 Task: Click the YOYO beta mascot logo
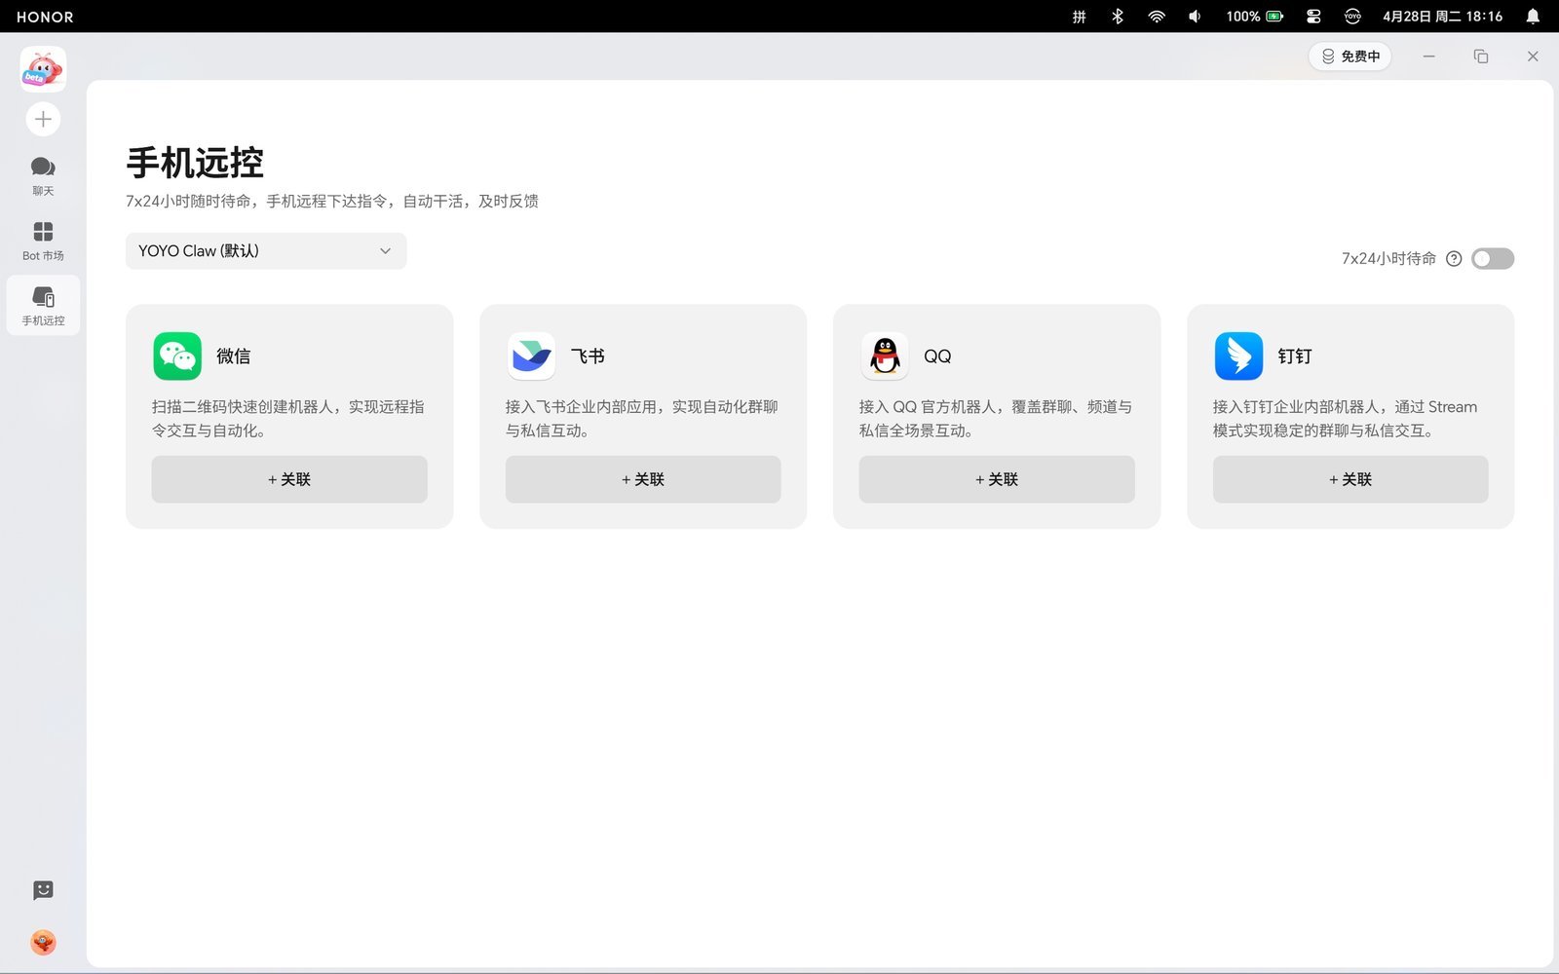[43, 69]
